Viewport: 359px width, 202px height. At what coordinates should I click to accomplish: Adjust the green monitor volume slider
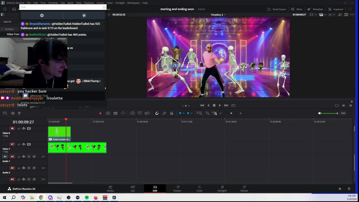coord(330,113)
